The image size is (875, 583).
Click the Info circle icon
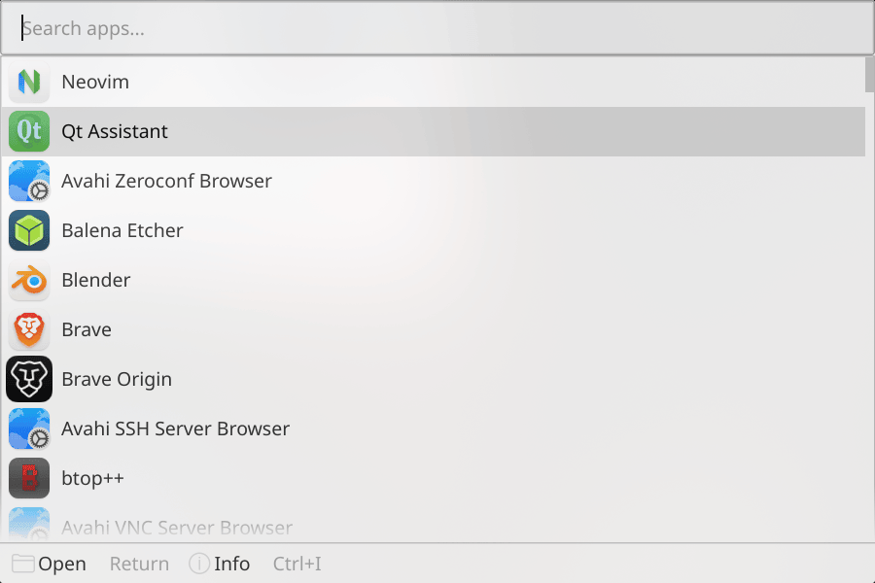click(199, 564)
